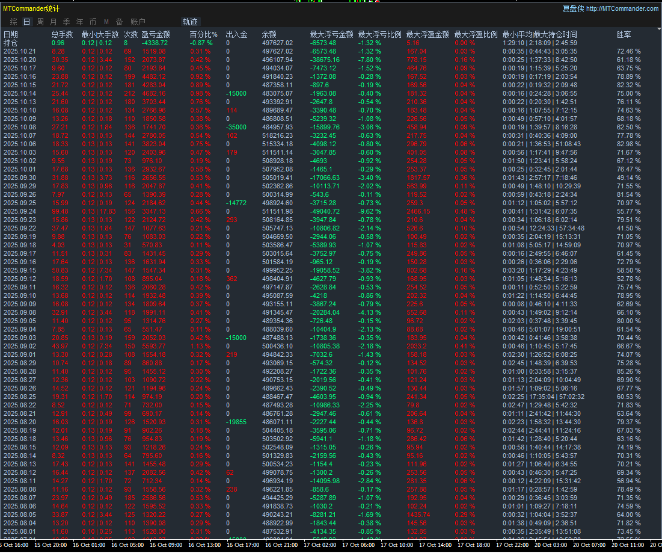Click balance value 518216.23

(277, 135)
